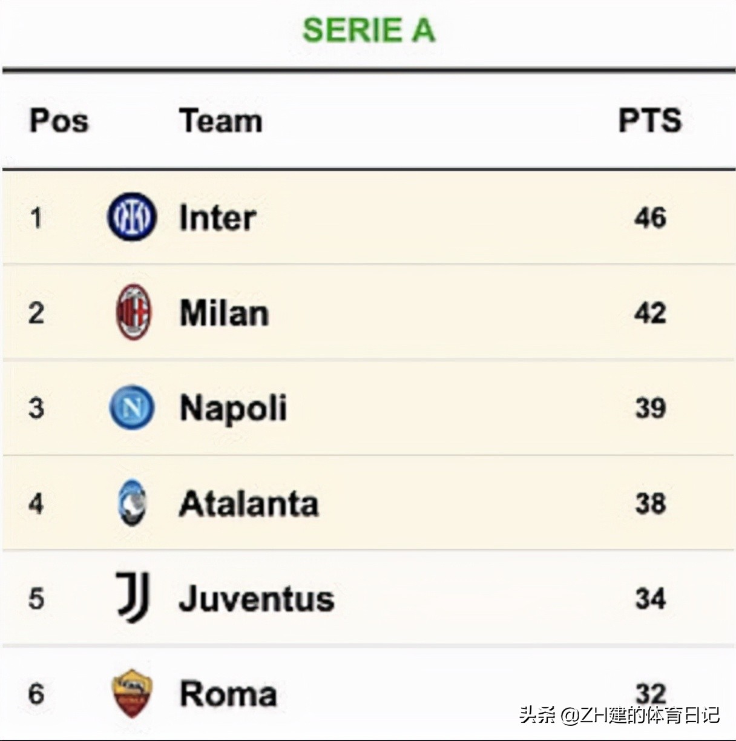736x741 pixels.
Task: Click the Atalanta club crest
Action: 133,502
